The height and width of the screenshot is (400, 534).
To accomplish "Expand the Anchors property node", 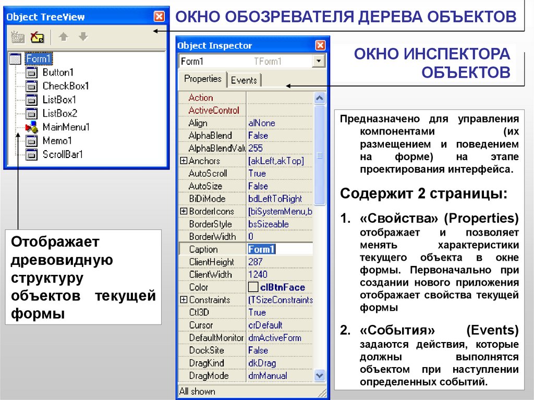I will pos(183,161).
